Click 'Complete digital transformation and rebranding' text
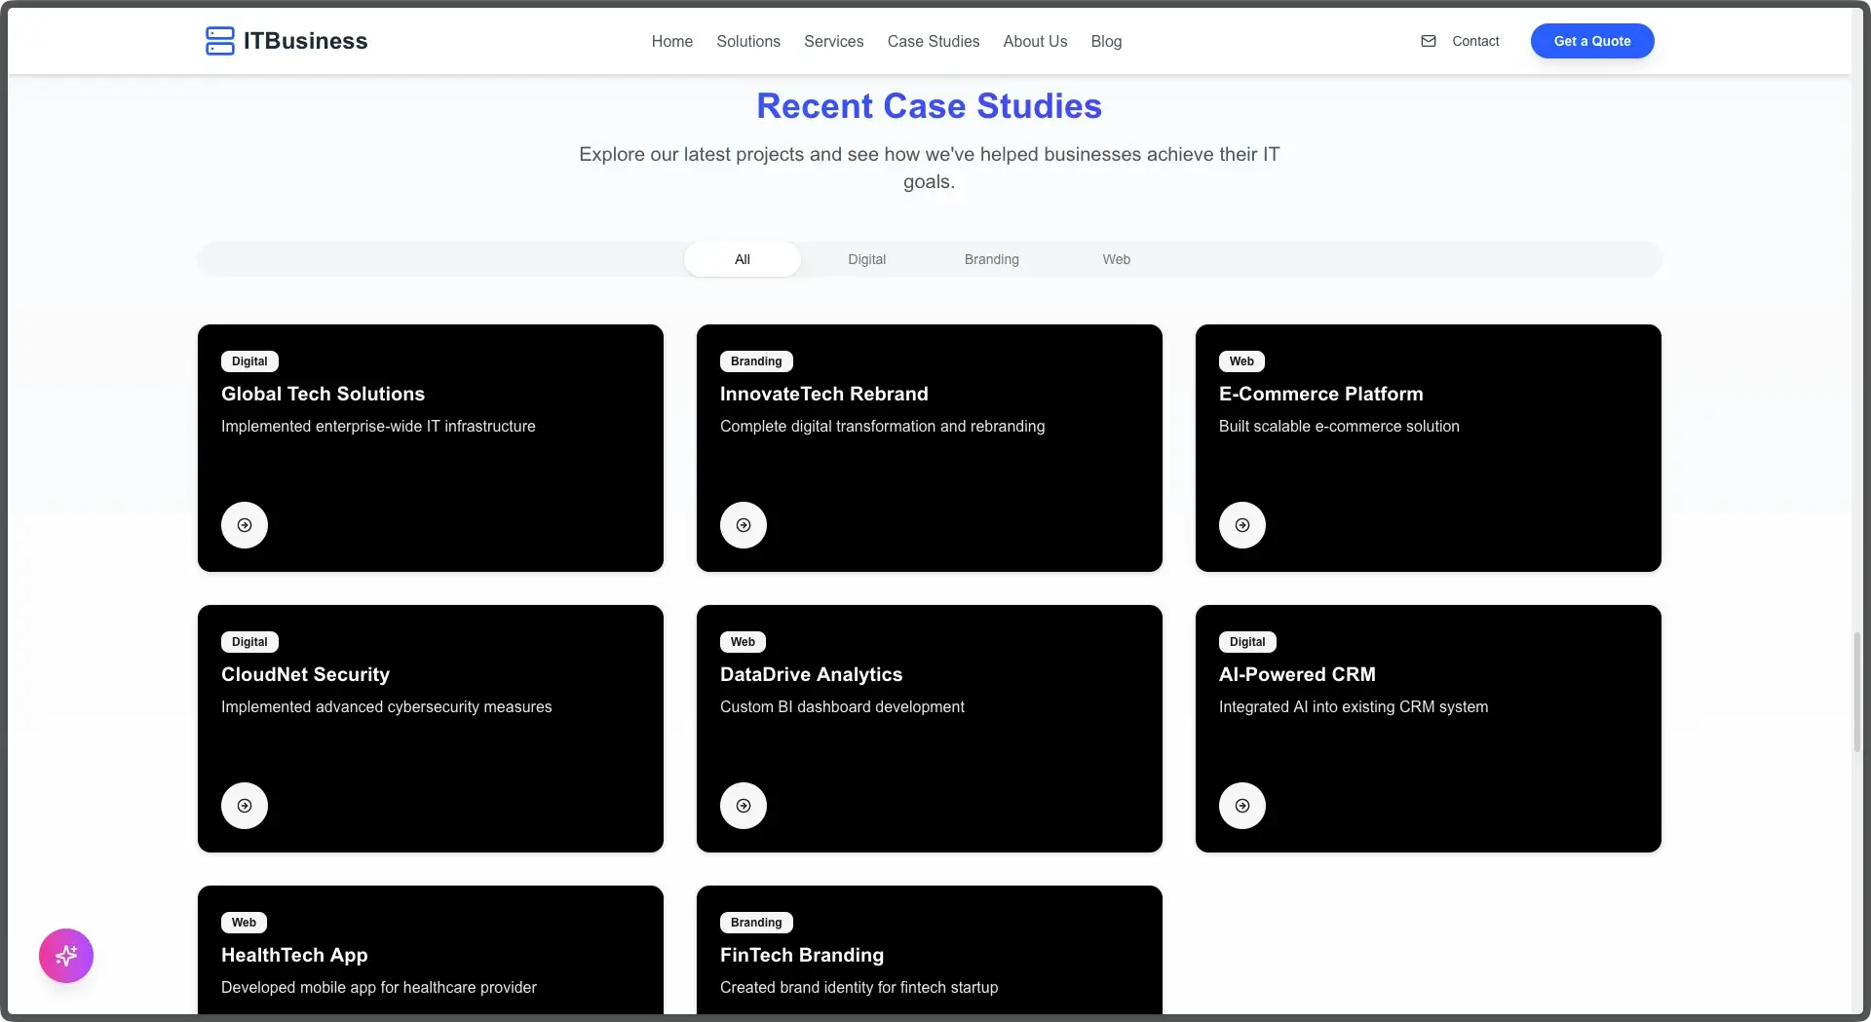Screen dimensions: 1871x1022 882,426
